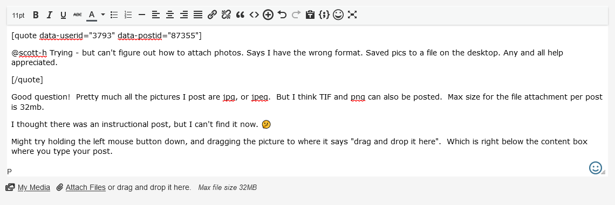
Task: Switch editor to fullscreen mode
Action: [352, 15]
